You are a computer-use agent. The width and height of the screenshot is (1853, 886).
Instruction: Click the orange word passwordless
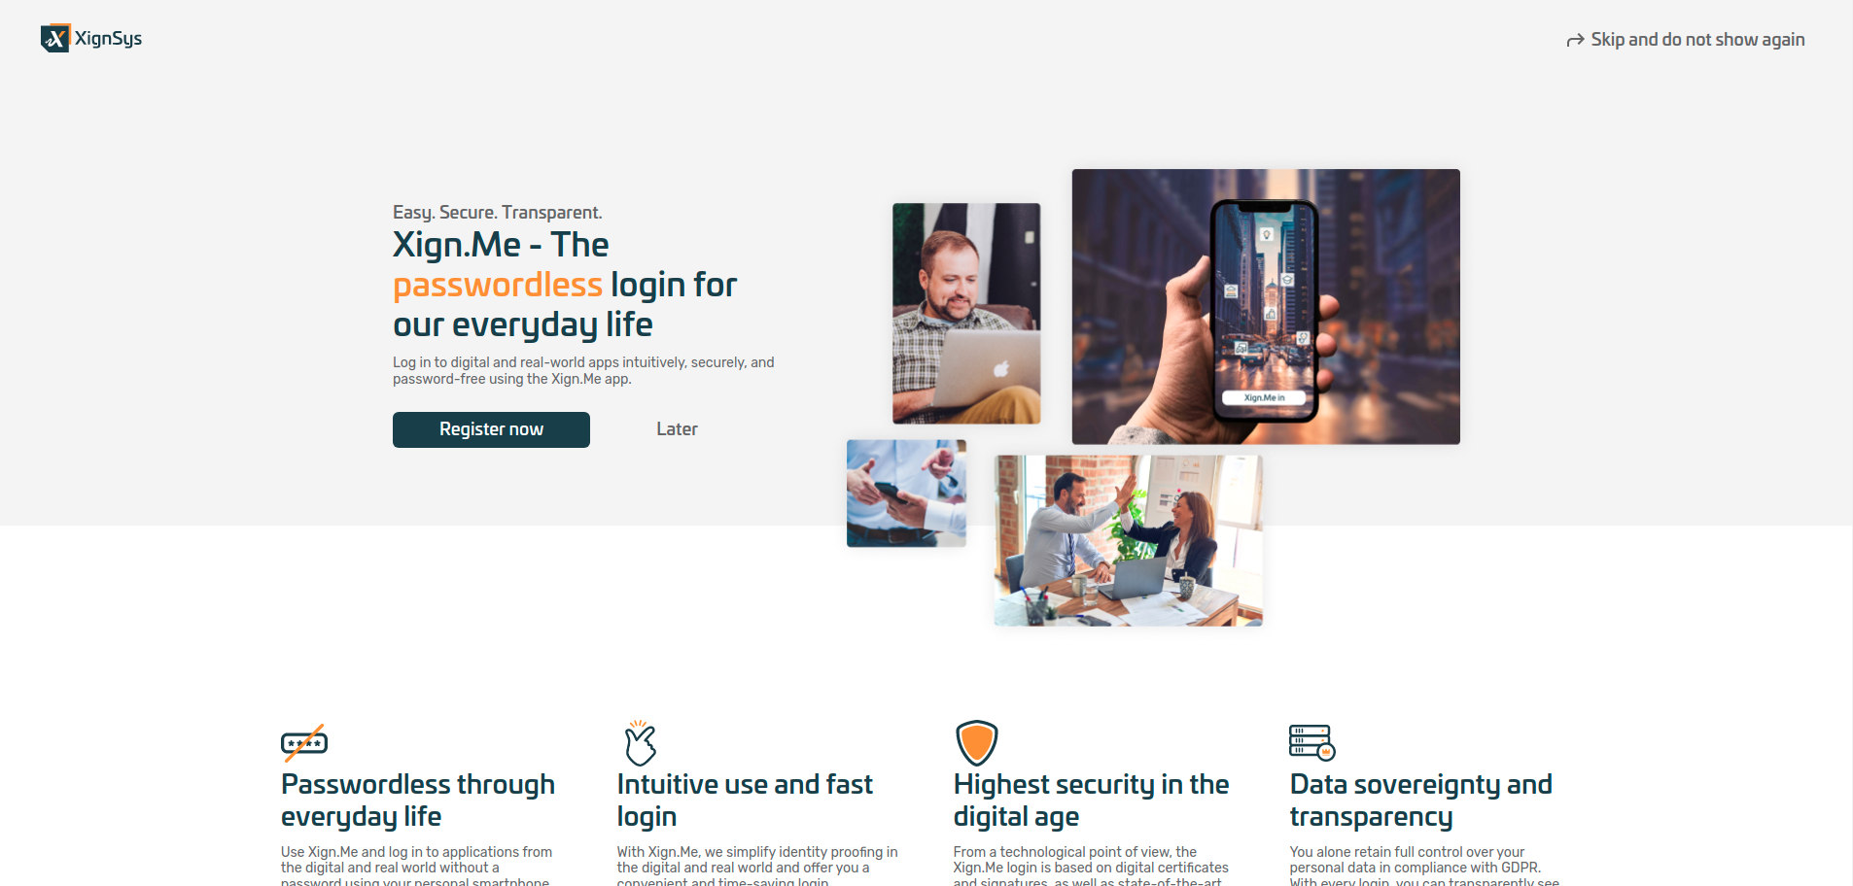pos(498,285)
